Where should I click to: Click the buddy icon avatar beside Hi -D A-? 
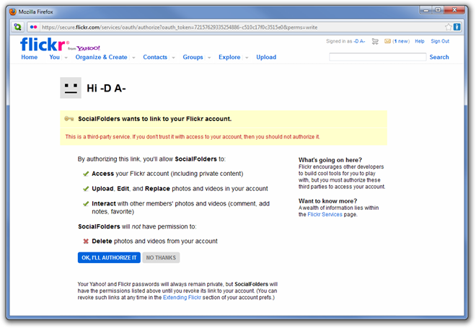coord(71,88)
